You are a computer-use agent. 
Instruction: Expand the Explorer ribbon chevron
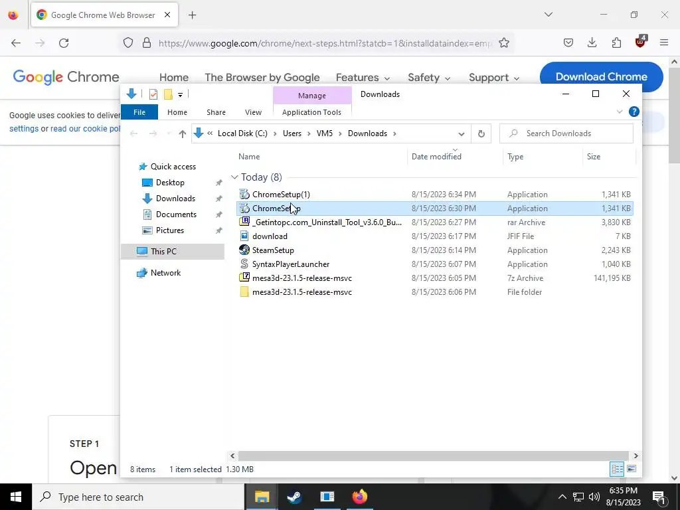[x=620, y=112]
